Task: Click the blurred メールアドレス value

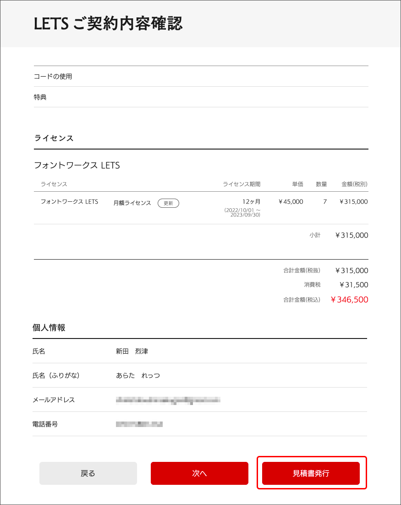Action: coord(168,400)
